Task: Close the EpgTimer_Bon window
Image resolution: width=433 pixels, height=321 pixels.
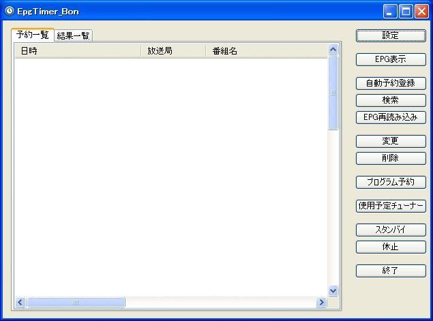Action: click(421, 12)
